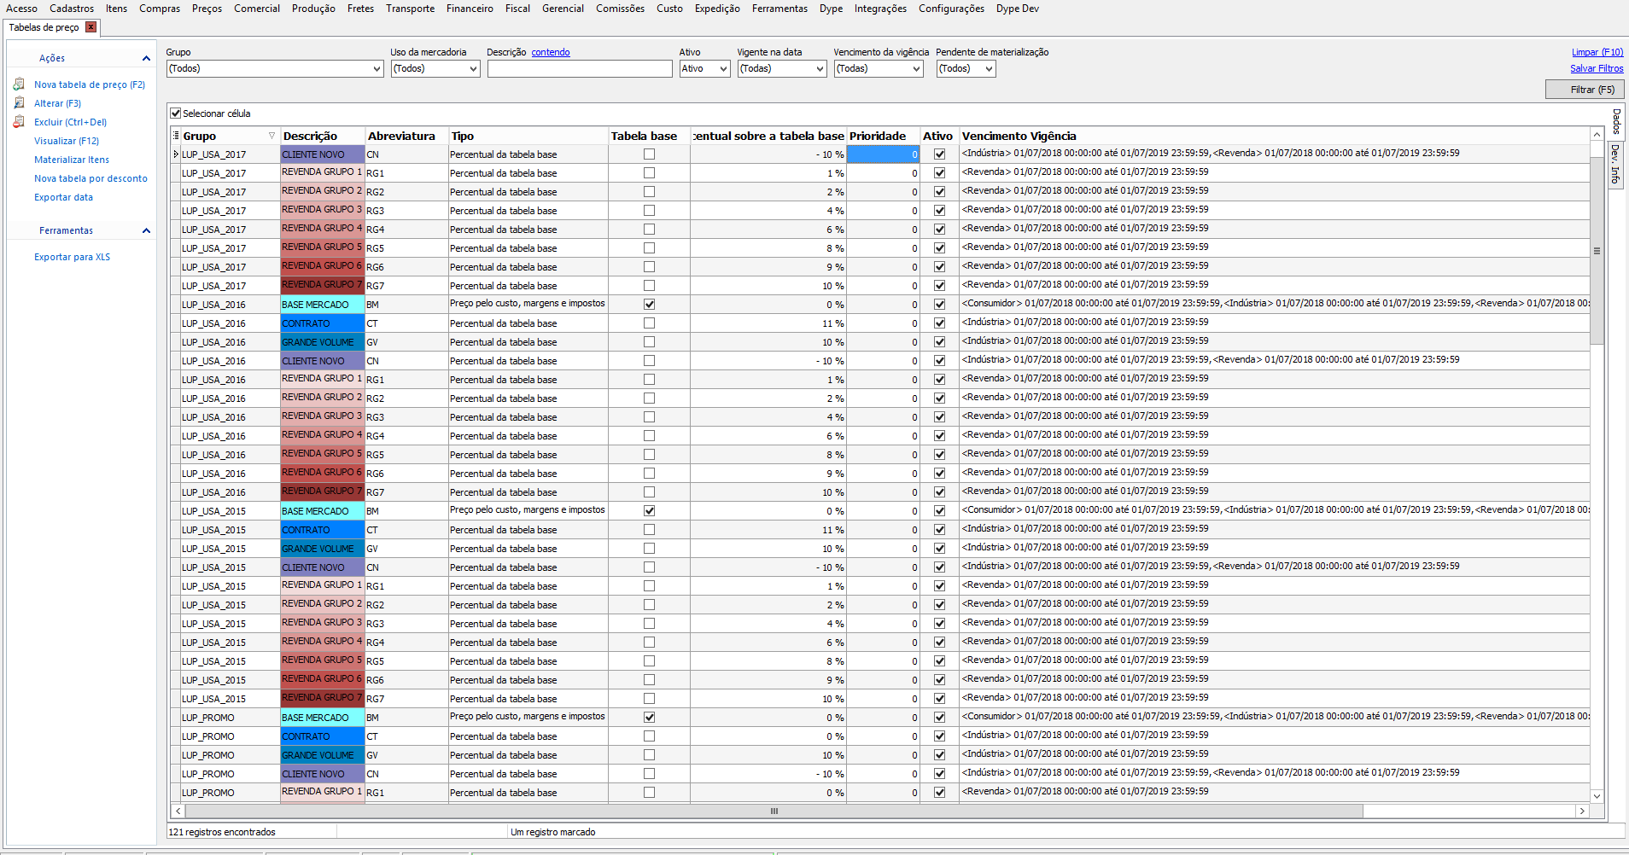Select the LUP_USA_2017 REVENDA GRUPO 7 description cell
Screen dimensions: 1629x855
pos(323,286)
